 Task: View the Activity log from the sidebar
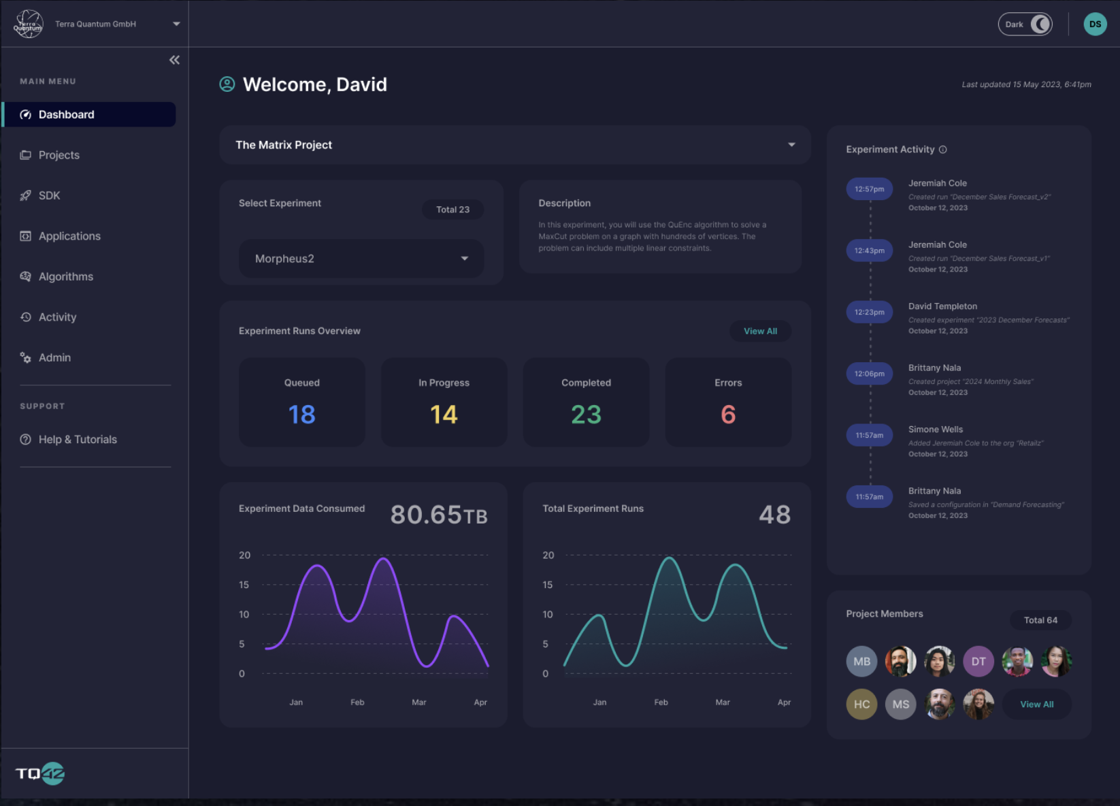point(57,317)
